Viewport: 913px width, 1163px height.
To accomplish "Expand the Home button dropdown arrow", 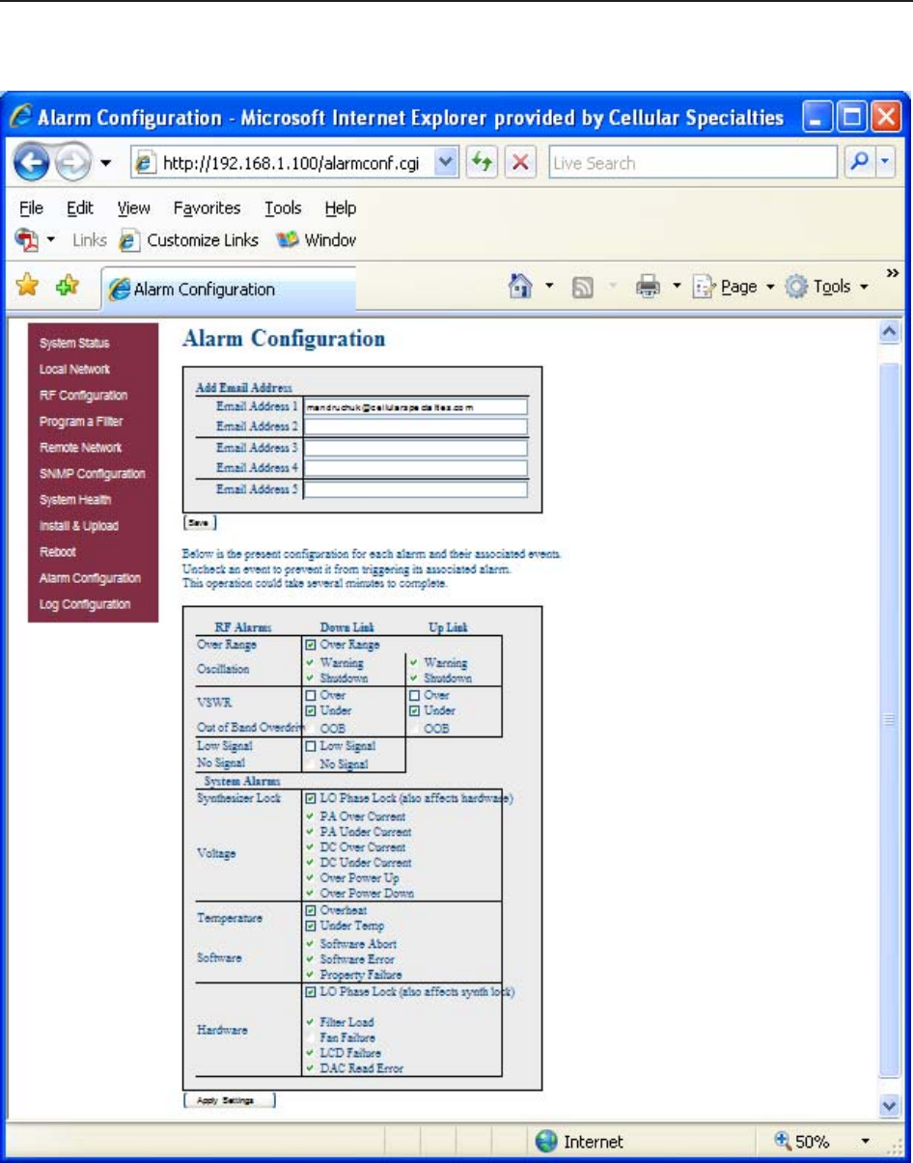I will click(x=548, y=287).
